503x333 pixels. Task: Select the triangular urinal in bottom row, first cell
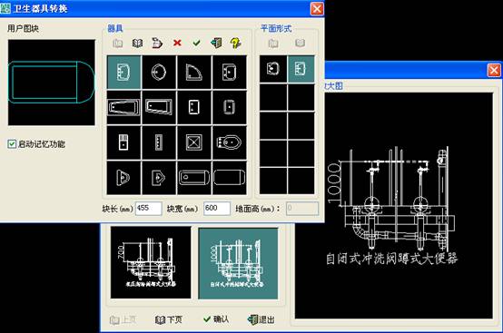tap(123, 178)
